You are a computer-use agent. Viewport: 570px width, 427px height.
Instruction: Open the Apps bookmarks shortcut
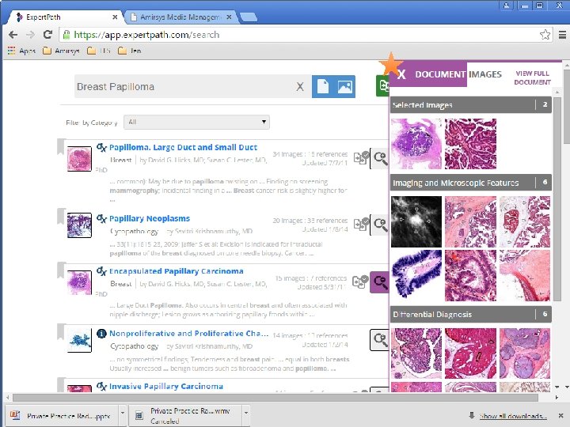point(21,51)
